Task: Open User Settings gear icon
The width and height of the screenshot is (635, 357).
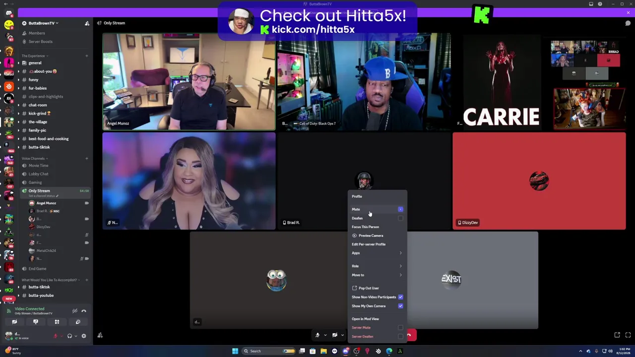Action: pos(84,336)
